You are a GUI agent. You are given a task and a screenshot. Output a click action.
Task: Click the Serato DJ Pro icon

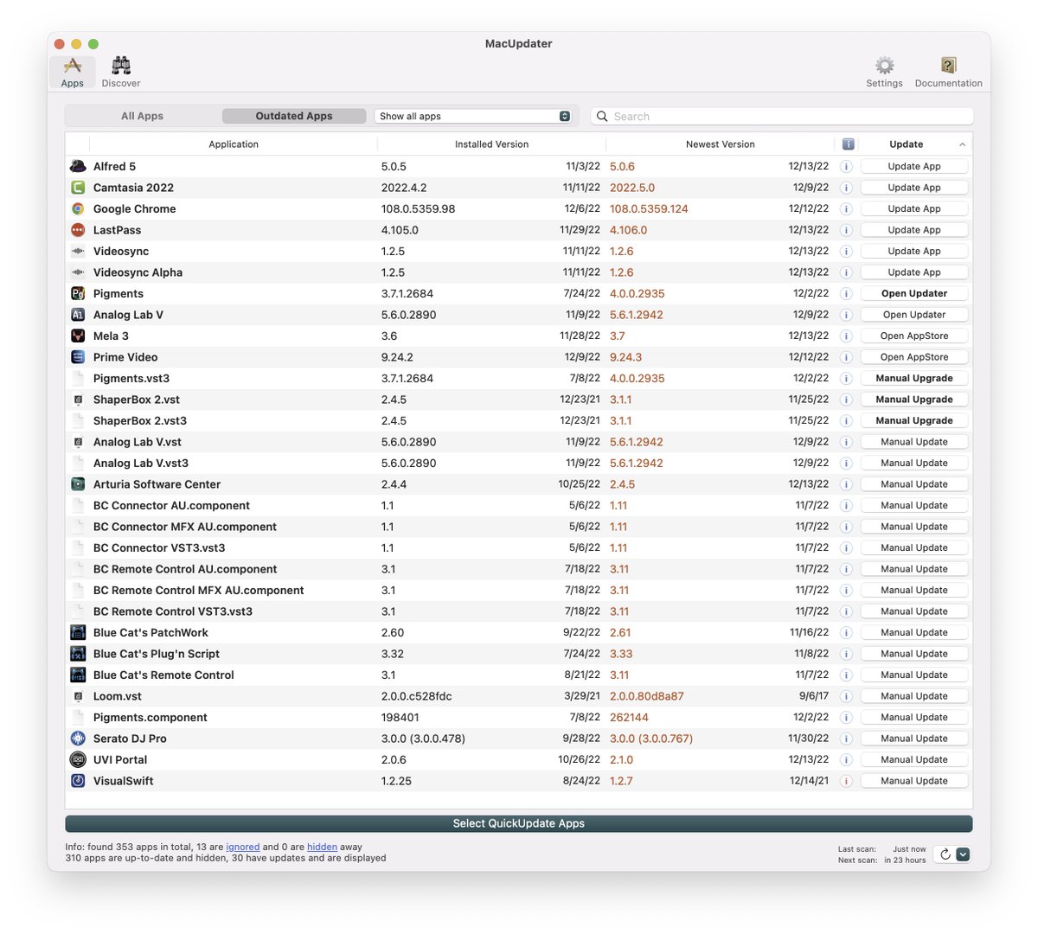tap(78, 739)
